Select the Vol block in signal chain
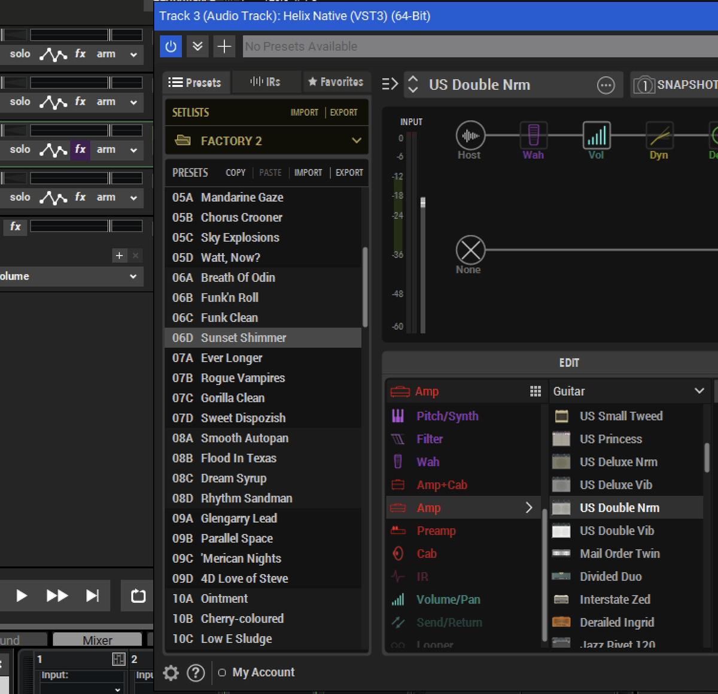 point(597,135)
